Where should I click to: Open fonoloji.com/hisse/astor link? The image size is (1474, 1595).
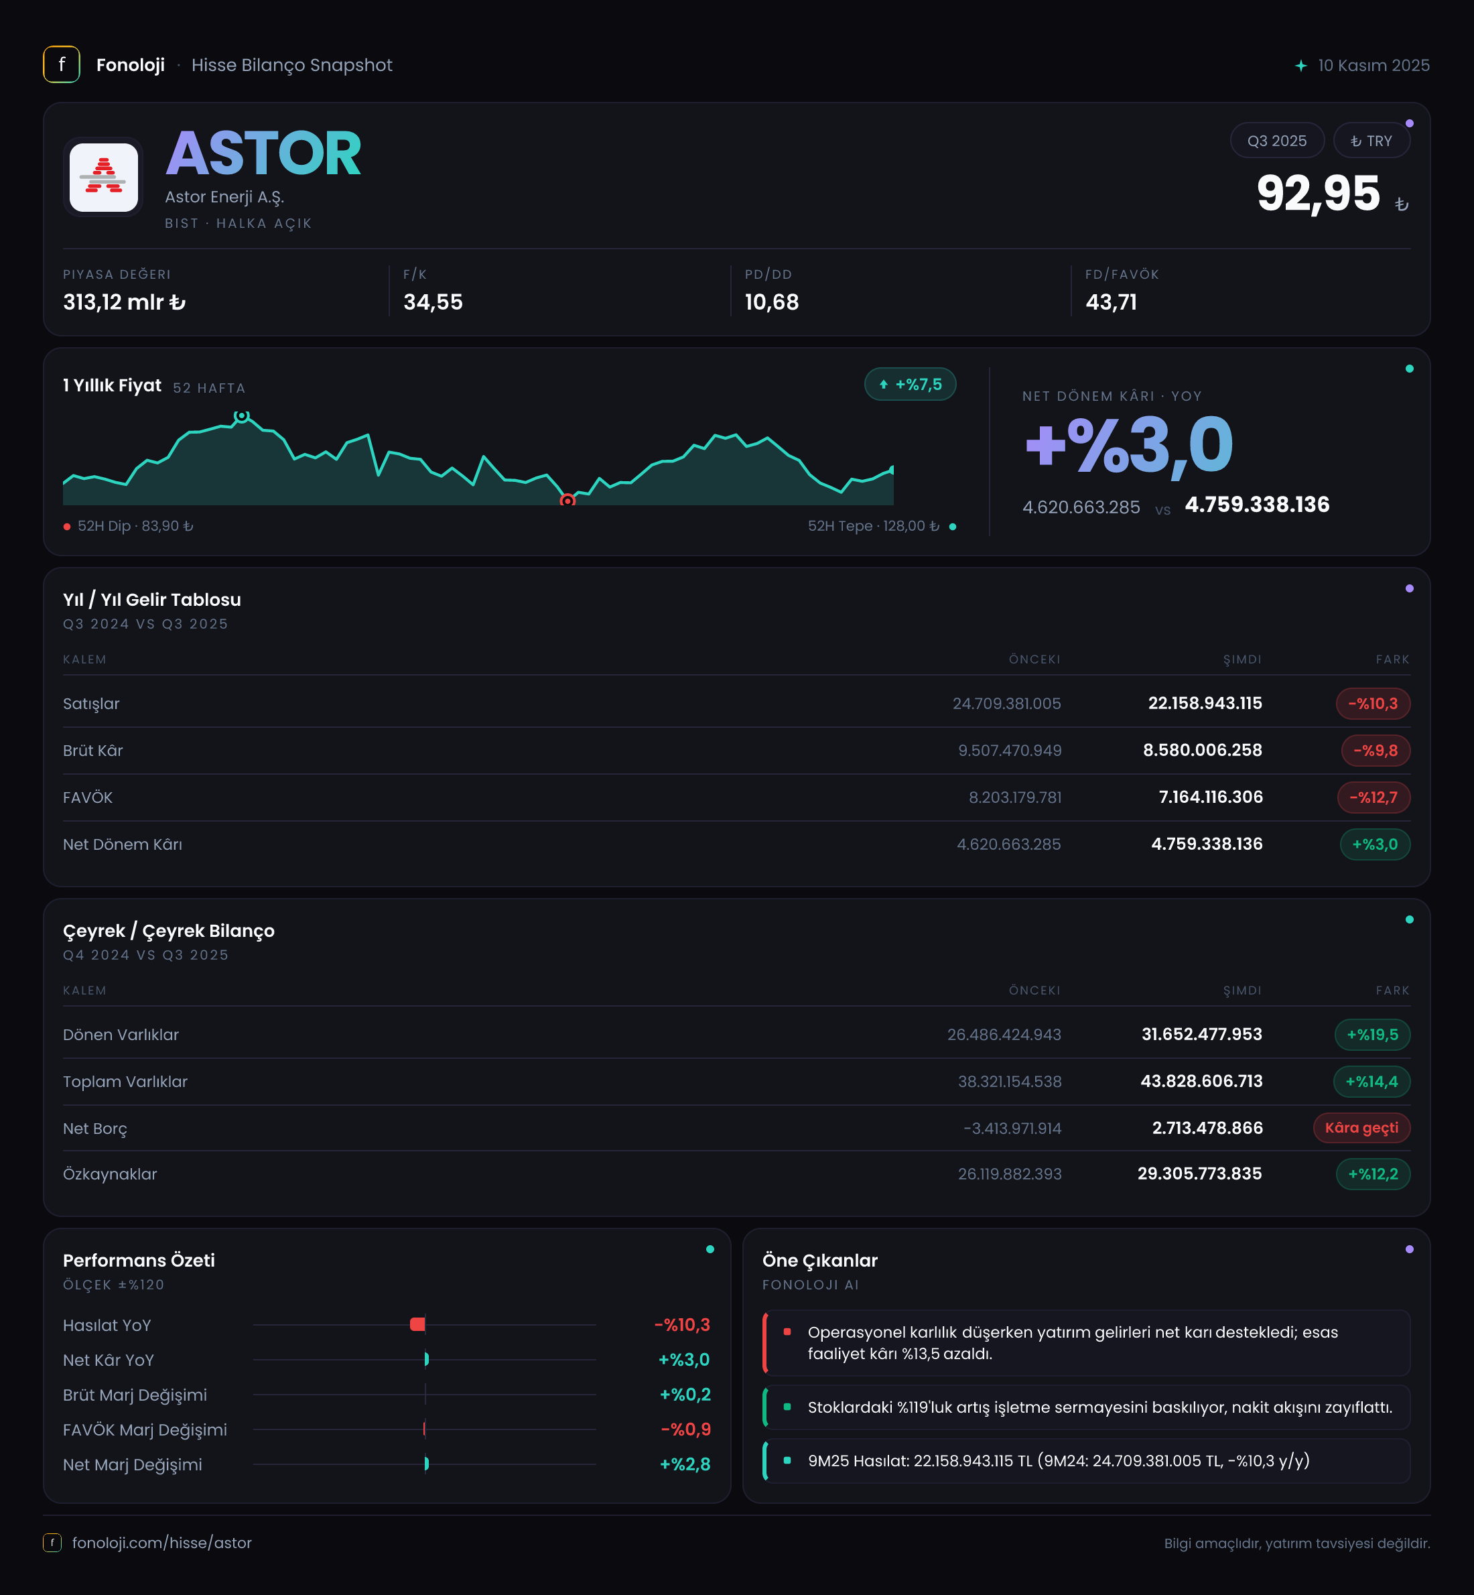tap(162, 1542)
